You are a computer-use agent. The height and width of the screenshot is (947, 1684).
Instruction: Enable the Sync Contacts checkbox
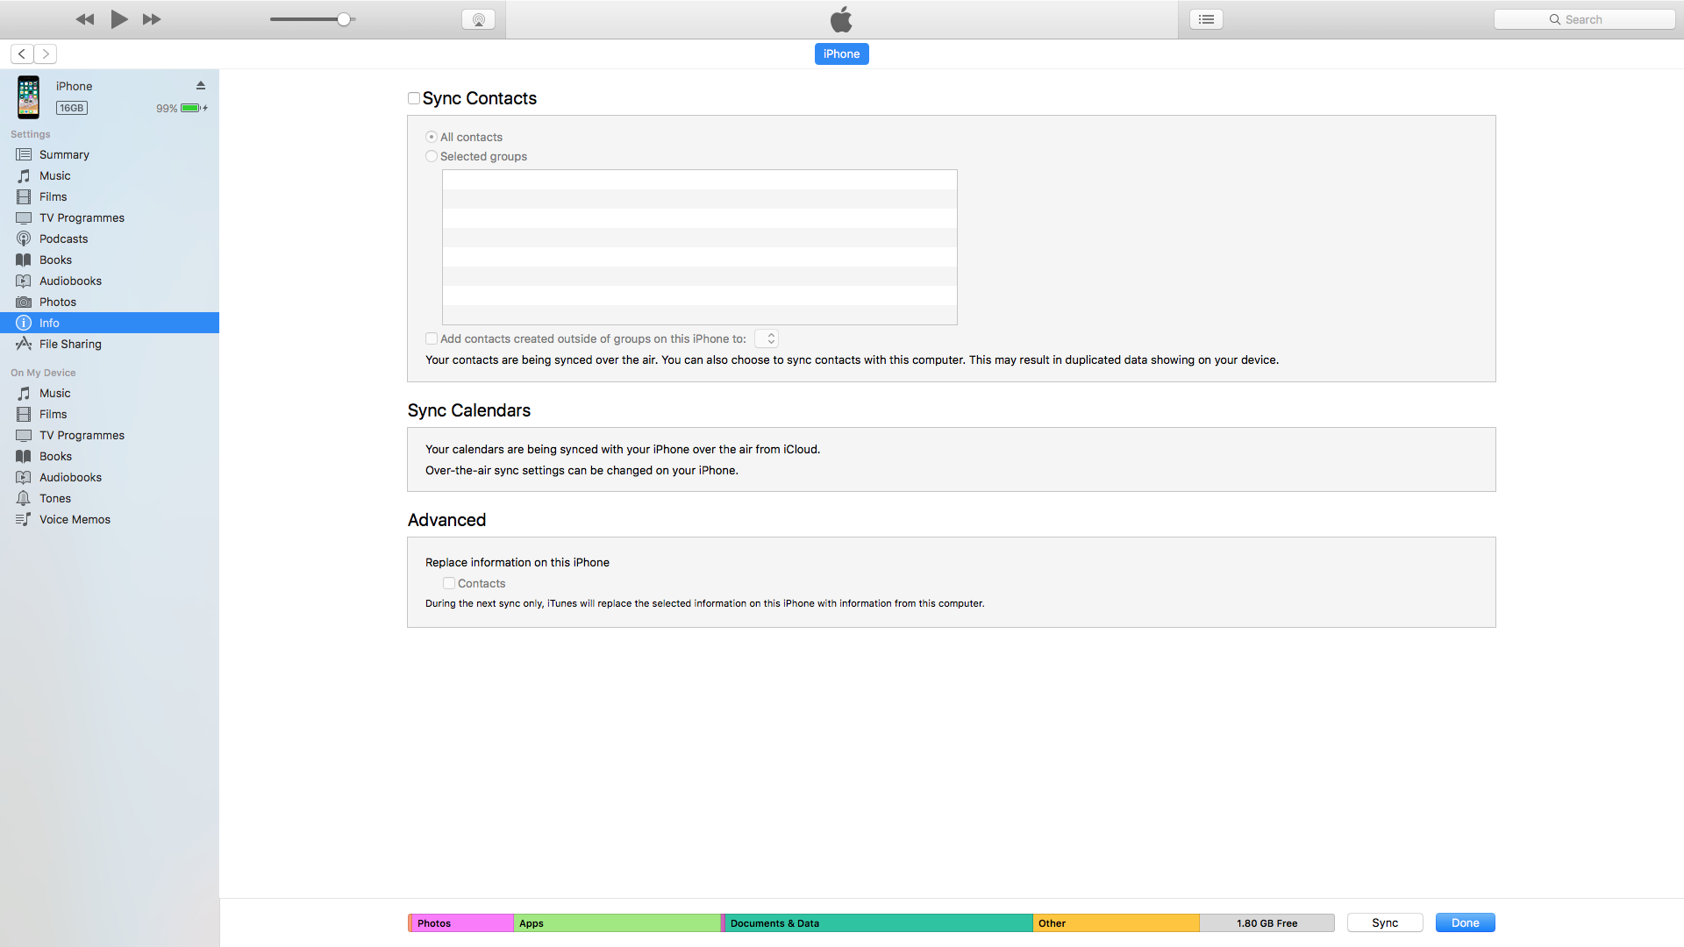pos(414,99)
